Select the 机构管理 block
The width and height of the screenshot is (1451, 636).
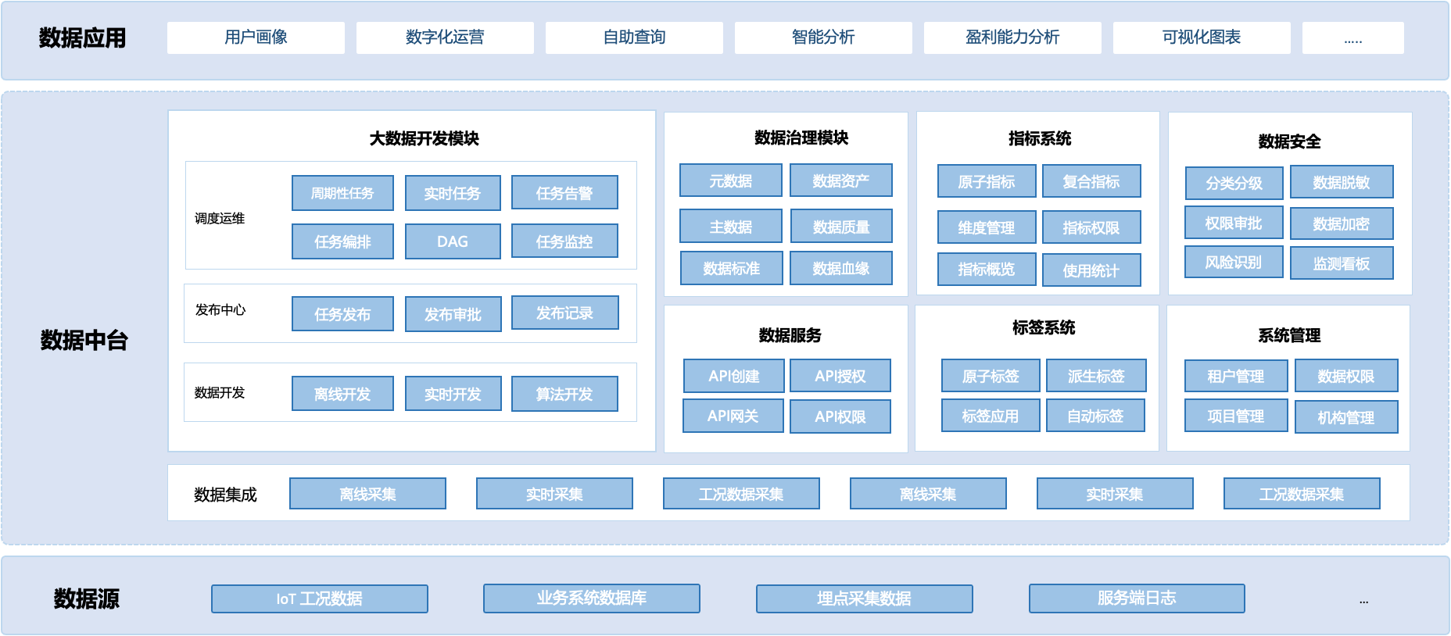click(x=1346, y=417)
